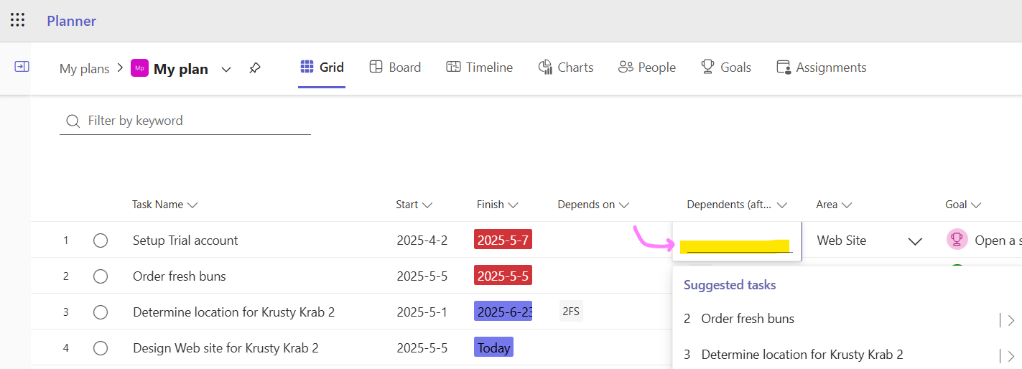Click start date 2025-4-2
Screen dimensions: 1022x369
point(422,240)
